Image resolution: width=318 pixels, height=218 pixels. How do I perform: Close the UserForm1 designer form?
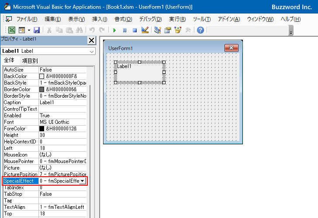point(232,48)
